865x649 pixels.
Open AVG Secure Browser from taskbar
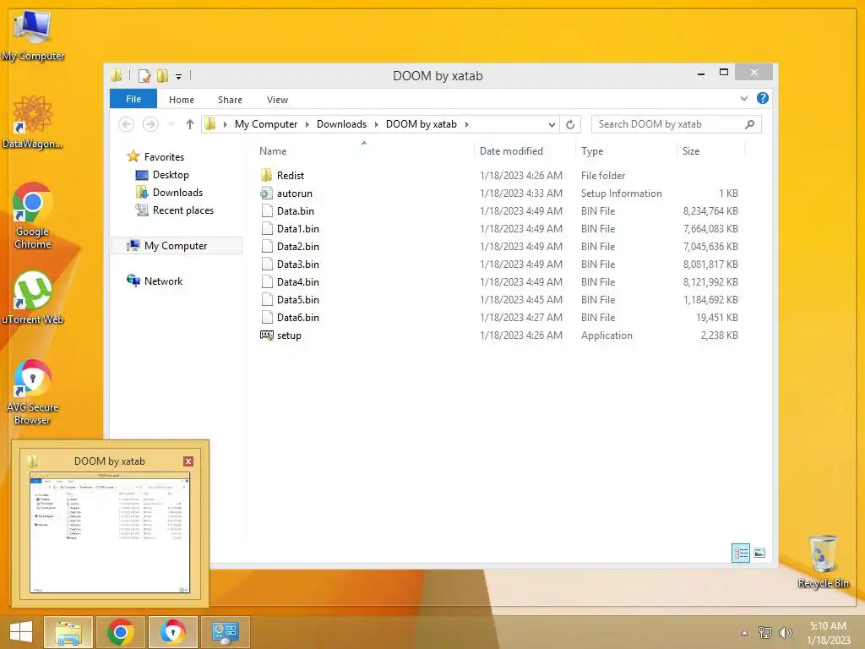click(172, 632)
